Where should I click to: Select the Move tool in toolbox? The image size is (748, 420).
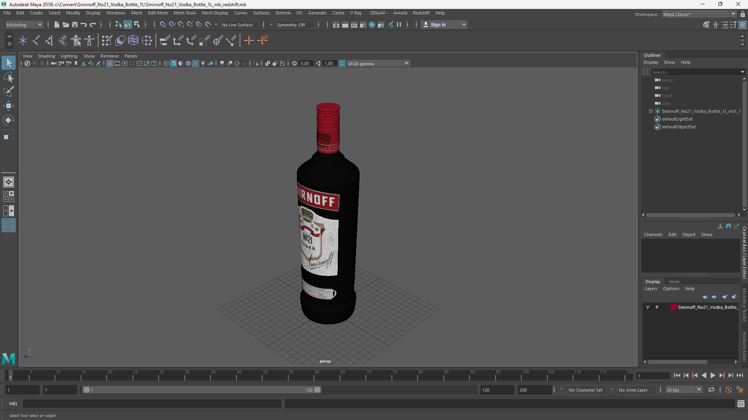click(x=9, y=106)
